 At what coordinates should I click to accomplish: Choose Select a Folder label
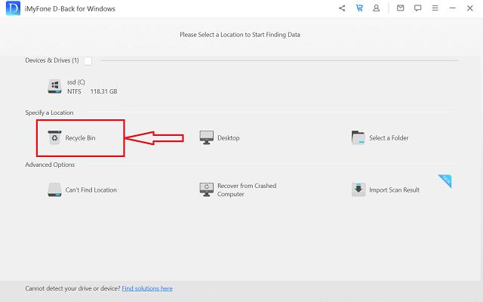click(x=389, y=137)
